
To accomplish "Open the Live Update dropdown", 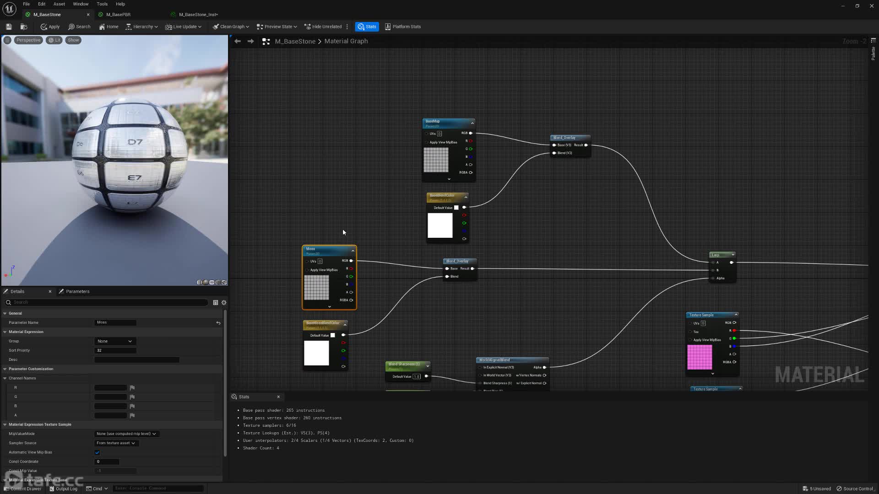I will (183, 27).
